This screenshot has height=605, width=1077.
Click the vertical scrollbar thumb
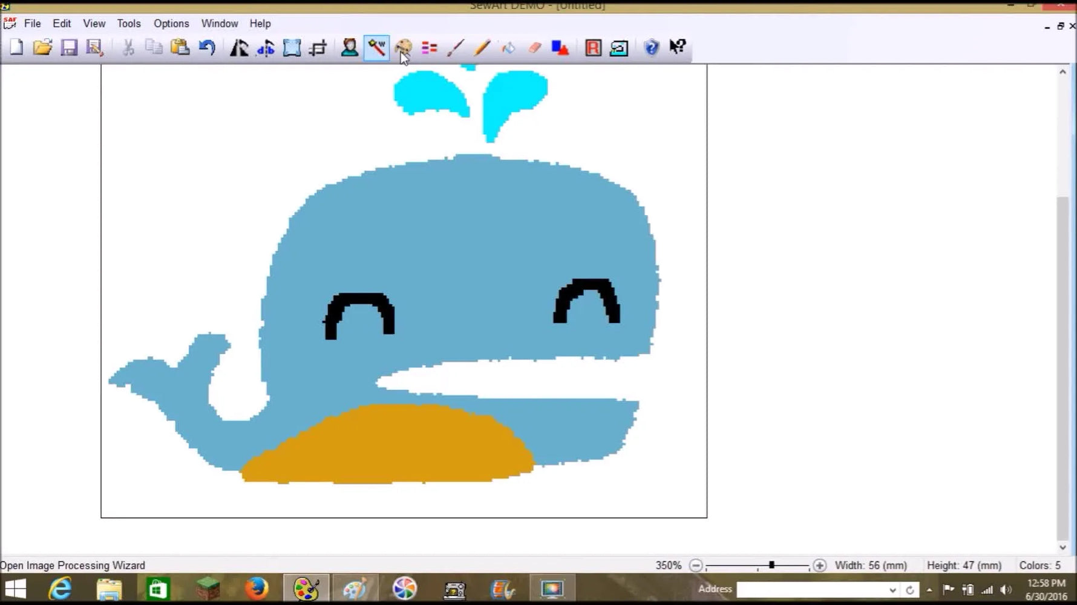click(1062, 369)
